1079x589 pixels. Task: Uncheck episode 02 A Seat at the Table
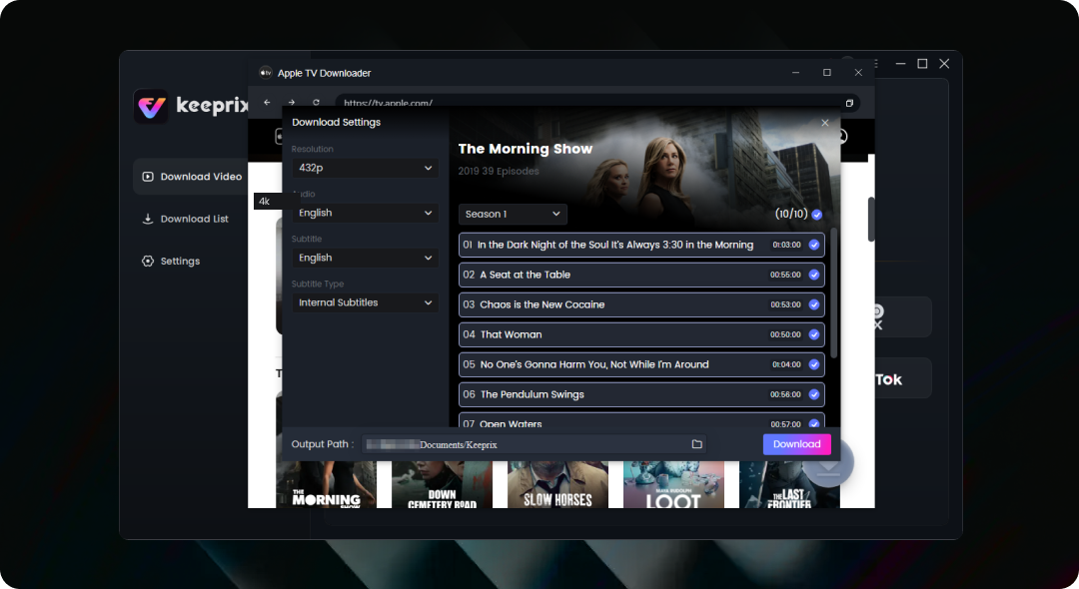click(x=814, y=275)
